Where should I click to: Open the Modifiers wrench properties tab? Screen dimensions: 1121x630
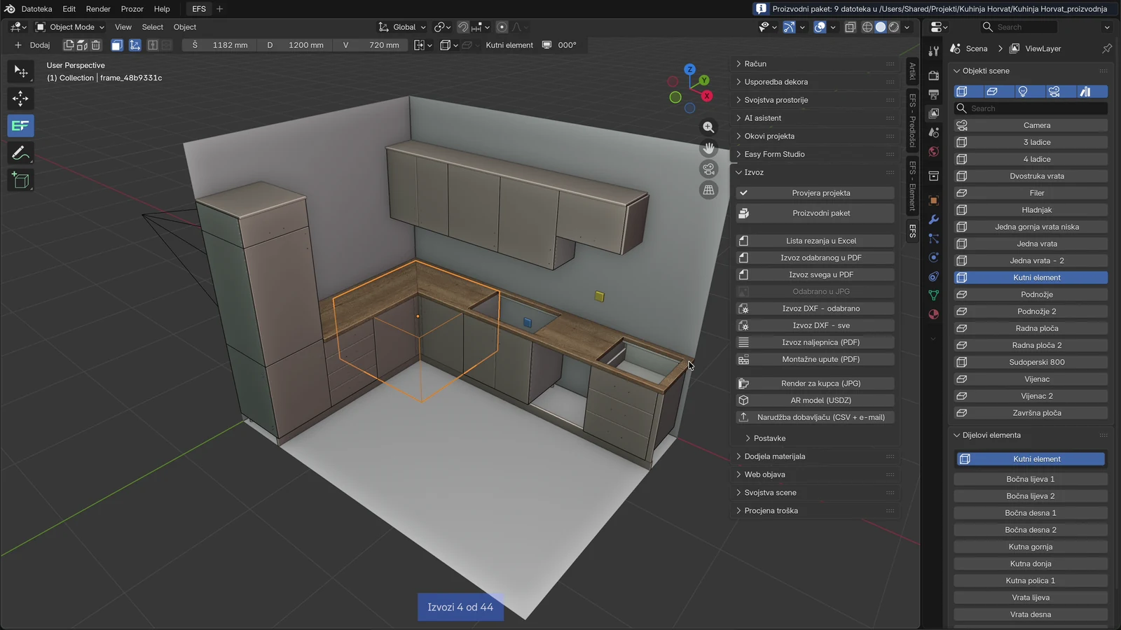click(x=933, y=220)
